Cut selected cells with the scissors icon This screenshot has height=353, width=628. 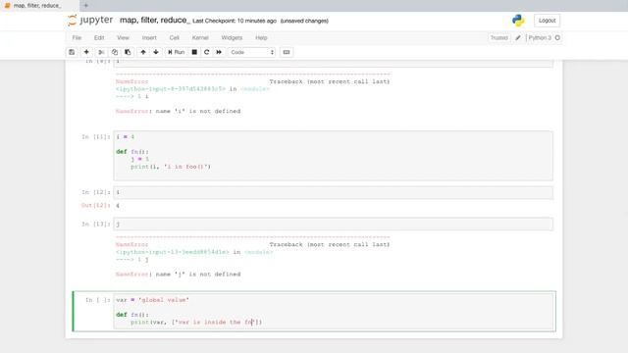pyautogui.click(x=101, y=52)
